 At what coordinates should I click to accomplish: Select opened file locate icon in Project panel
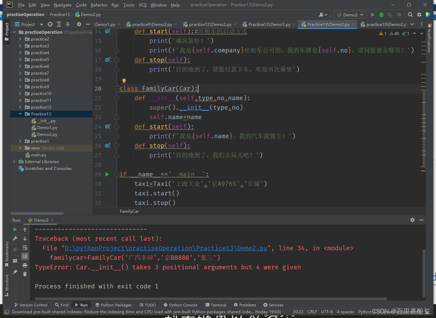[x=50, y=24]
